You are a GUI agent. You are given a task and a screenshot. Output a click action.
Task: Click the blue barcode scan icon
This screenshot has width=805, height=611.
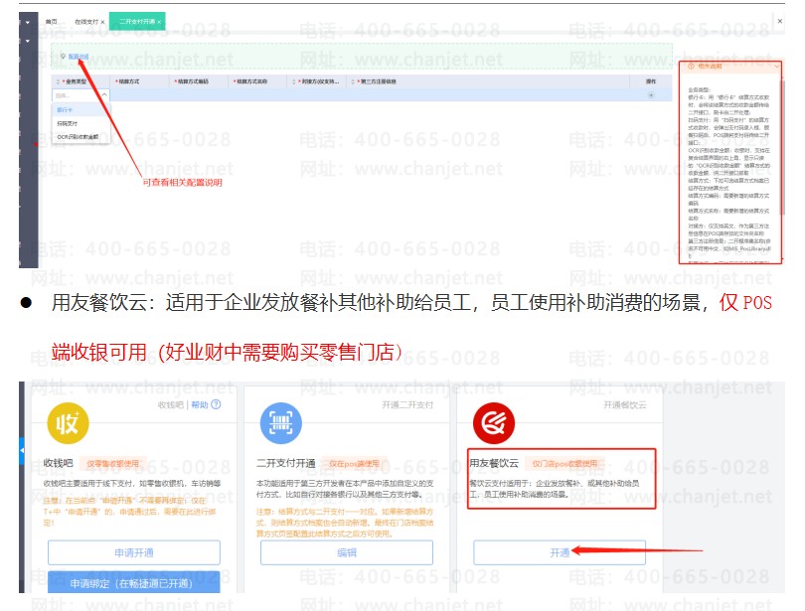tap(281, 423)
